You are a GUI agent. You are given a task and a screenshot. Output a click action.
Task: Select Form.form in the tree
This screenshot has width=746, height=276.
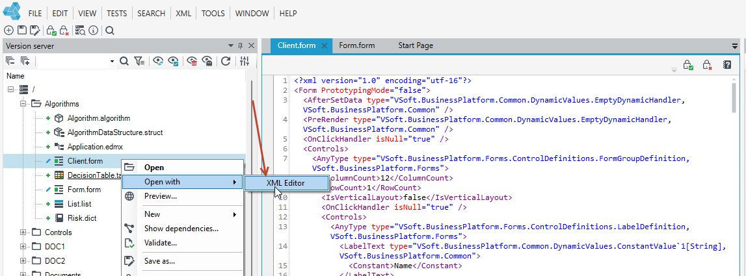click(x=84, y=190)
